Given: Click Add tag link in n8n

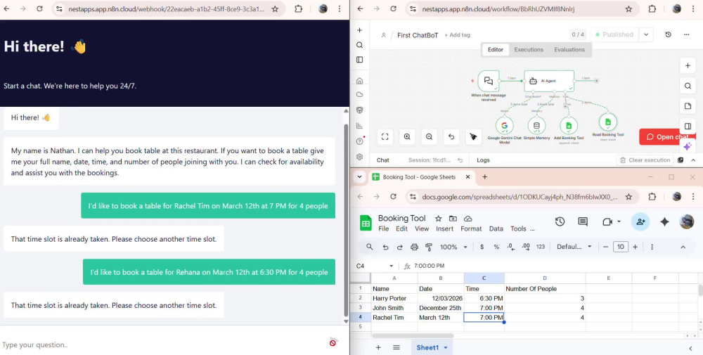Looking at the screenshot, I should point(458,35).
